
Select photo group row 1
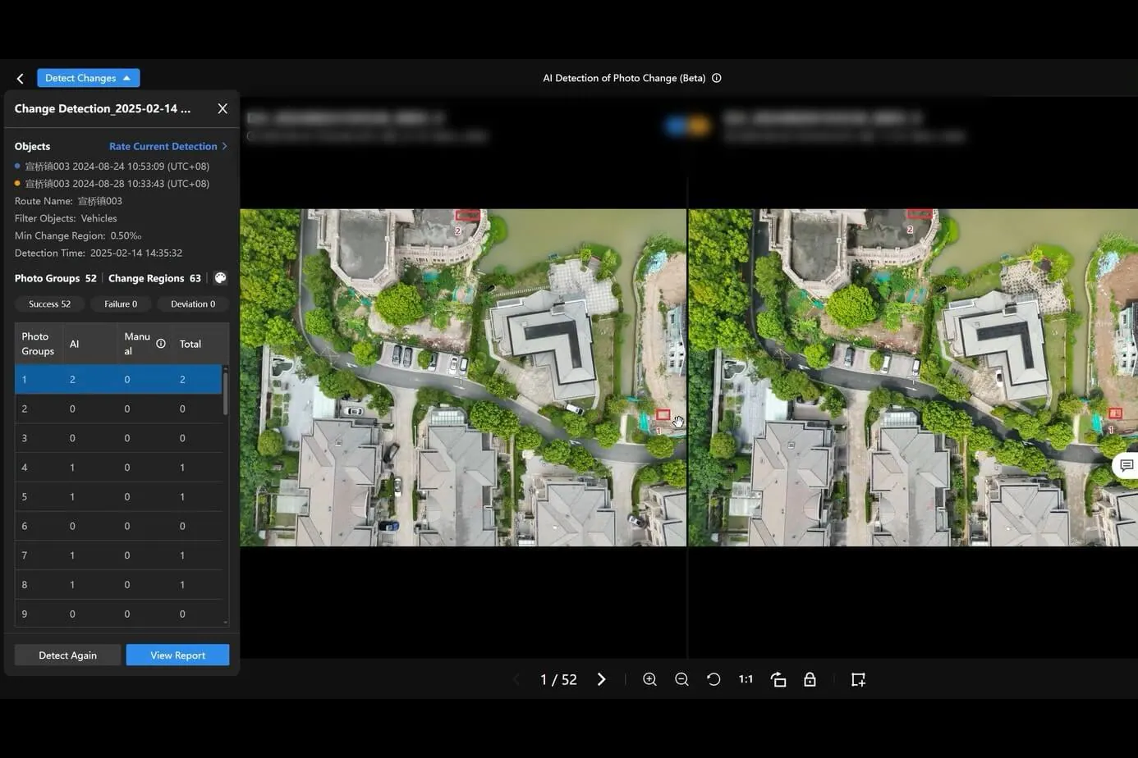tap(118, 379)
